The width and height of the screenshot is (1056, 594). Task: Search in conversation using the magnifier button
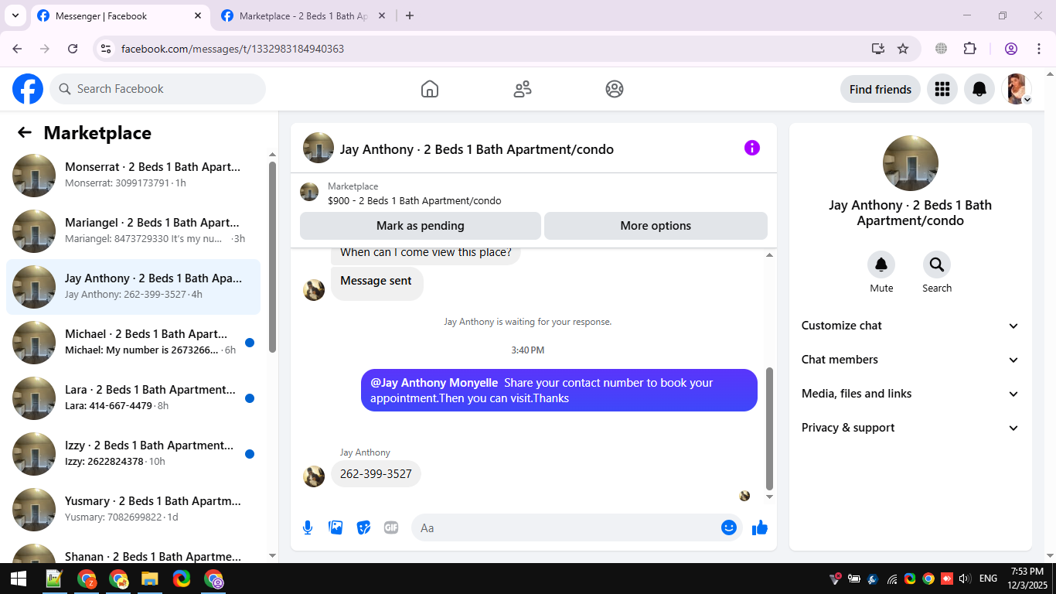coord(937,265)
